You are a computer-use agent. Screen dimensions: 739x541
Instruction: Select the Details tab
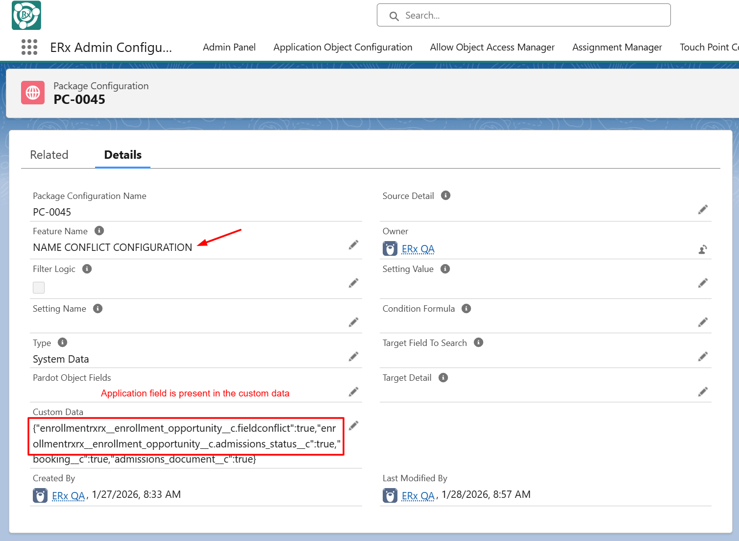(123, 155)
